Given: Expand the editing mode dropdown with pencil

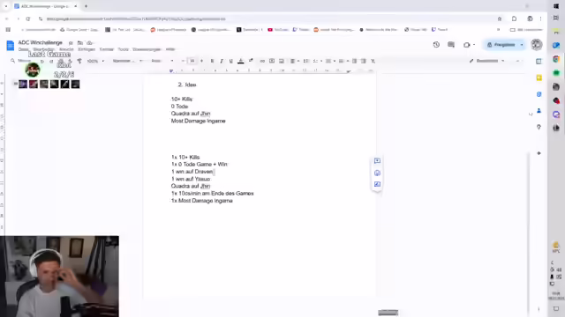Looking at the screenshot, I should click(x=486, y=61).
